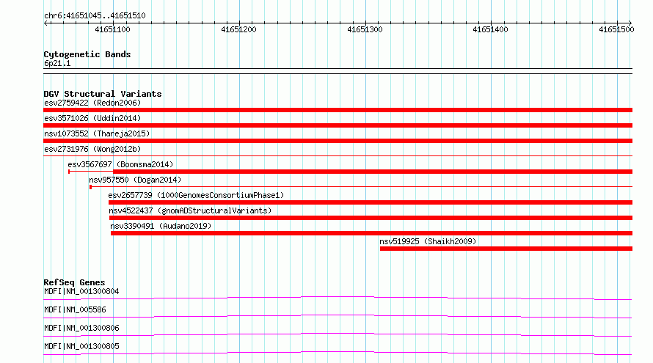Image resolution: width=653 pixels, height=363 pixels.
Task: Click the red bar under nsv4522437 (gnomADStructuralVariants)
Action: point(371,218)
